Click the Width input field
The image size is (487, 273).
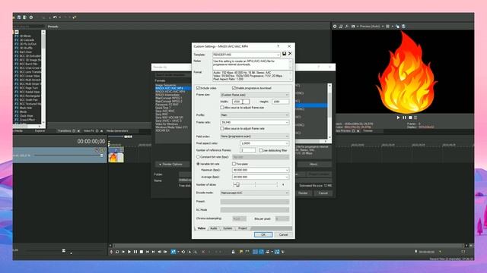click(x=240, y=102)
